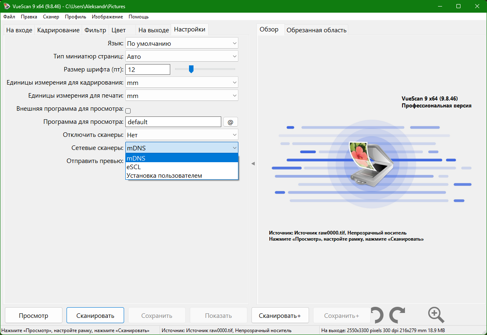Open the Обрезанная область tab
The image size is (487, 335).
[x=316, y=30]
